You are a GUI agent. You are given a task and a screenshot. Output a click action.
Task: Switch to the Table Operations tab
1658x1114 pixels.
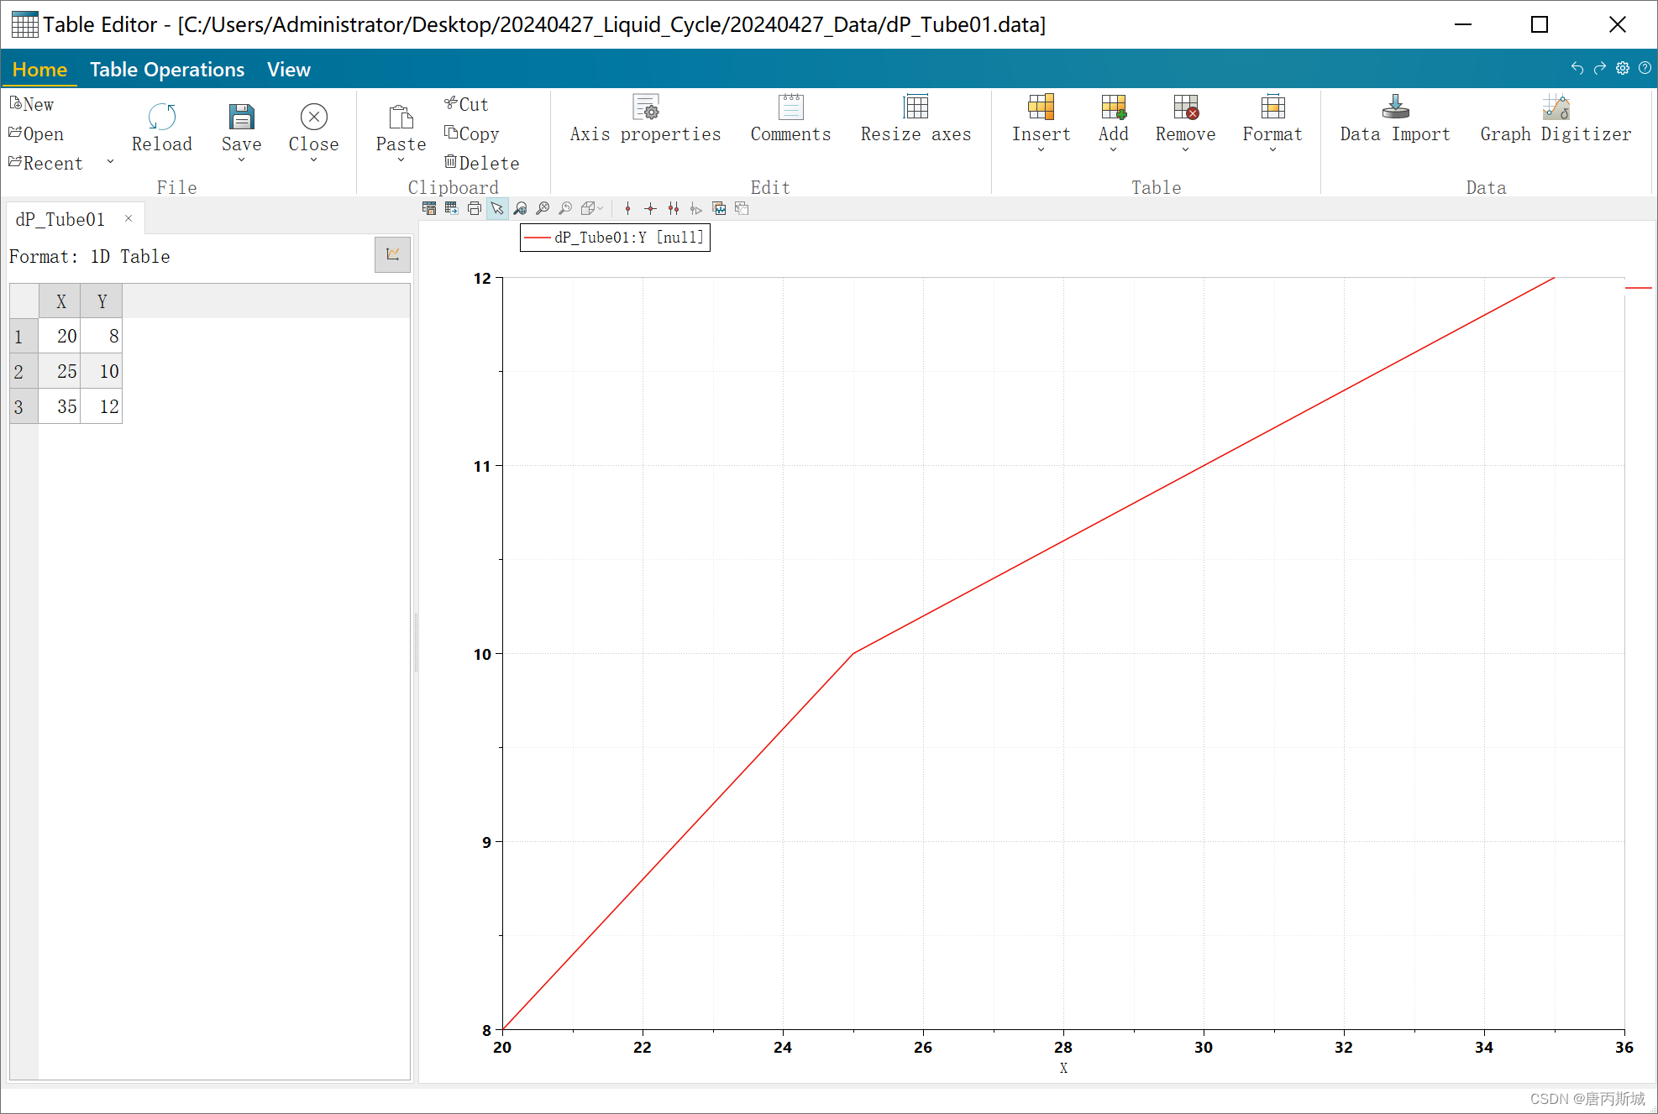click(x=167, y=70)
